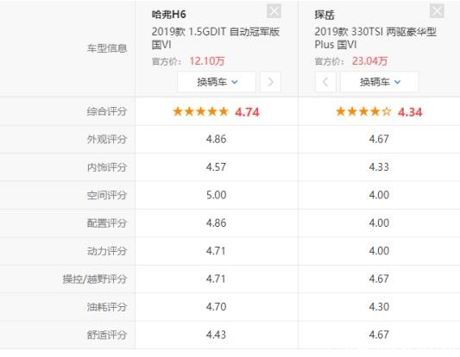Viewport: 460px width, 357px height.
Task: Open 换辆车 dropdown for 哈弗H6
Action: (x=217, y=82)
